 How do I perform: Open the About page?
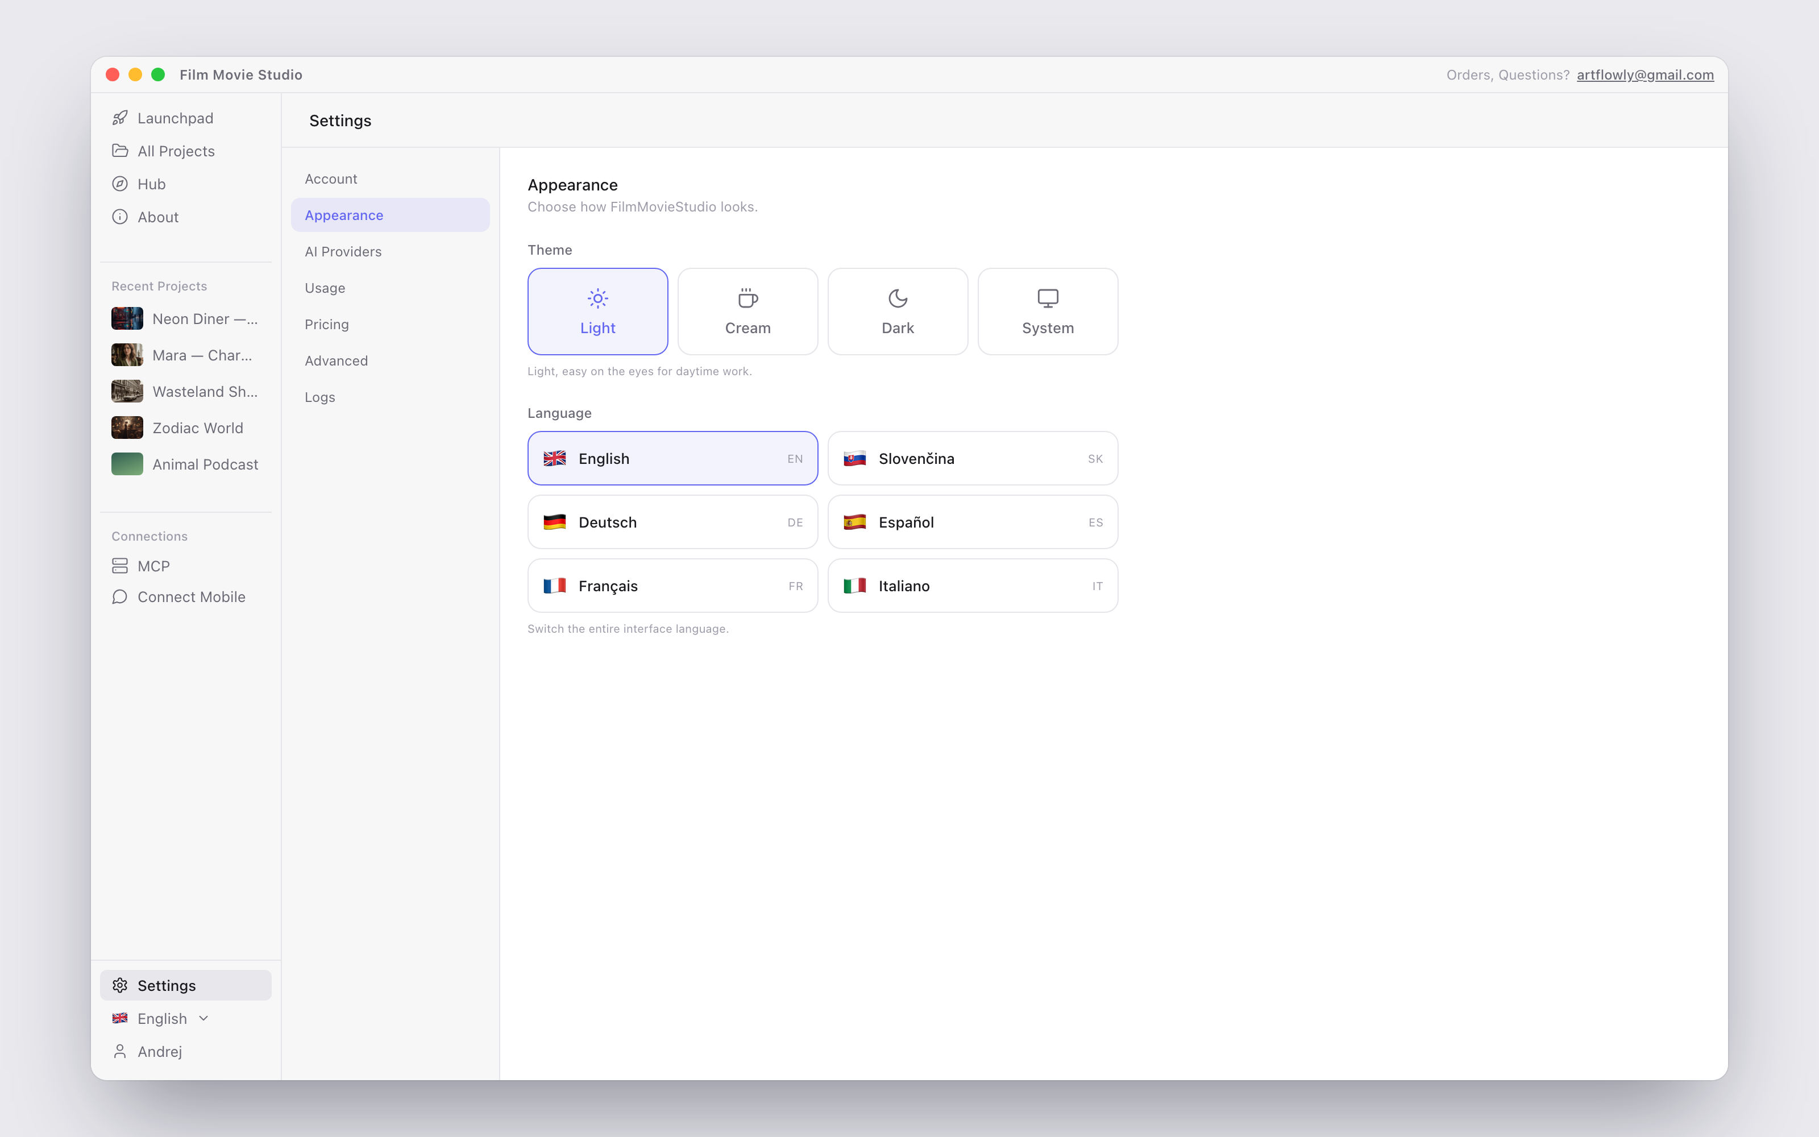tap(186, 217)
